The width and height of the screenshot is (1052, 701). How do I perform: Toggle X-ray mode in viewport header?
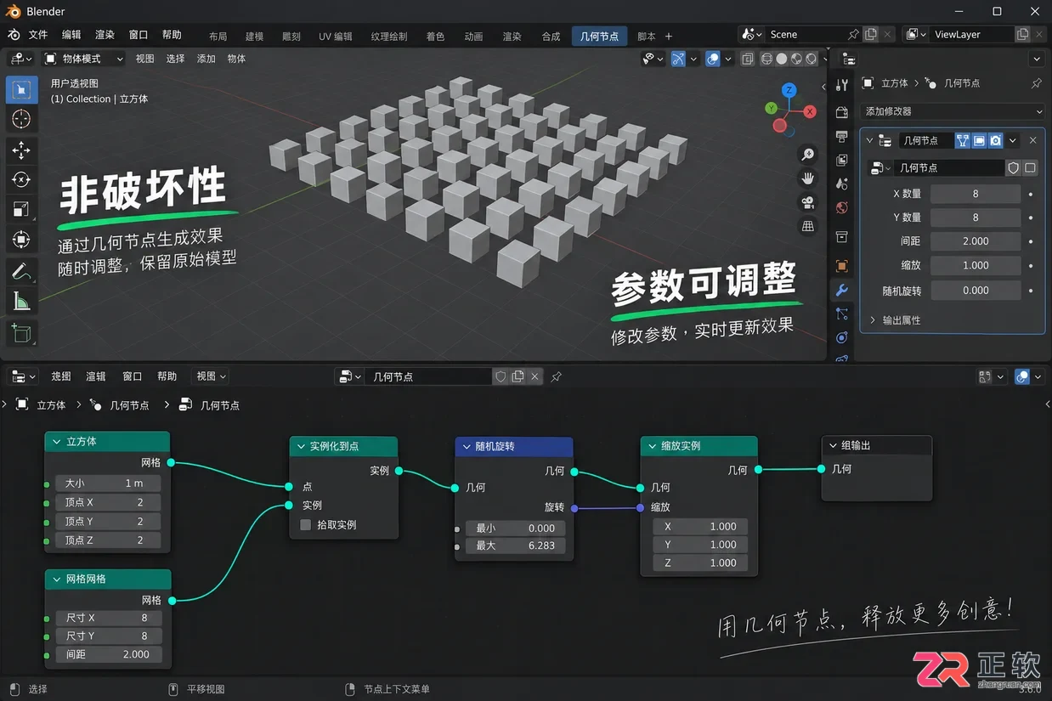pyautogui.click(x=748, y=59)
